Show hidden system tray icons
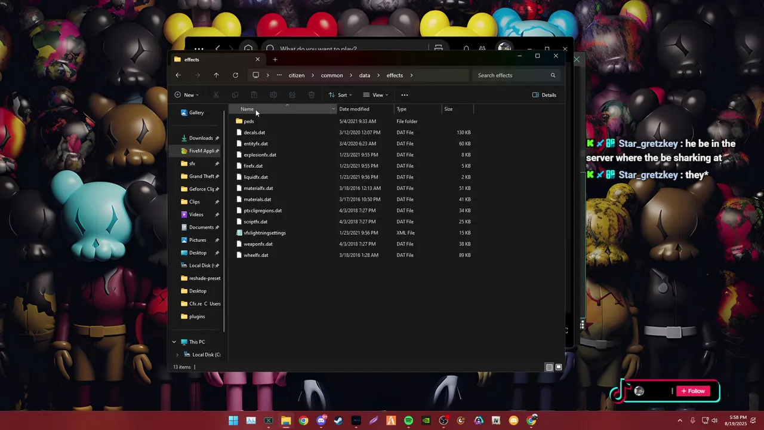This screenshot has width=764, height=430. coord(680,420)
